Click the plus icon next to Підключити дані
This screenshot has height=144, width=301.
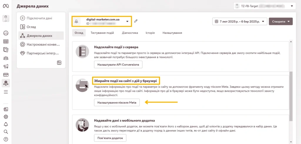click(x=23, y=18)
